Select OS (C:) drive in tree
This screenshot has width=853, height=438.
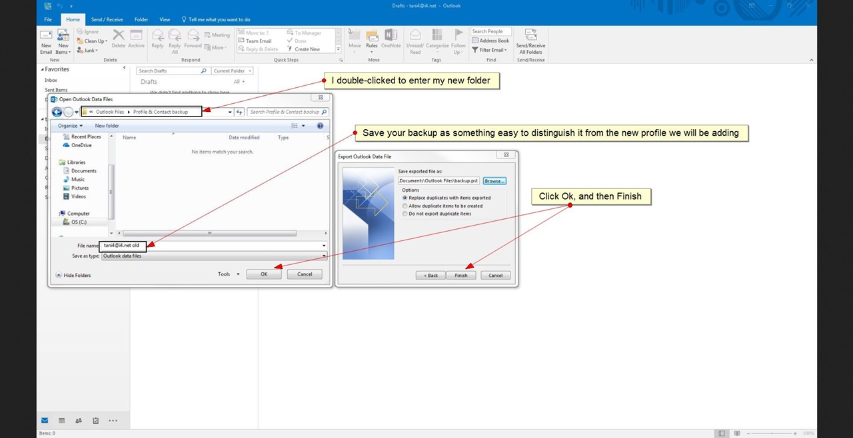point(75,222)
